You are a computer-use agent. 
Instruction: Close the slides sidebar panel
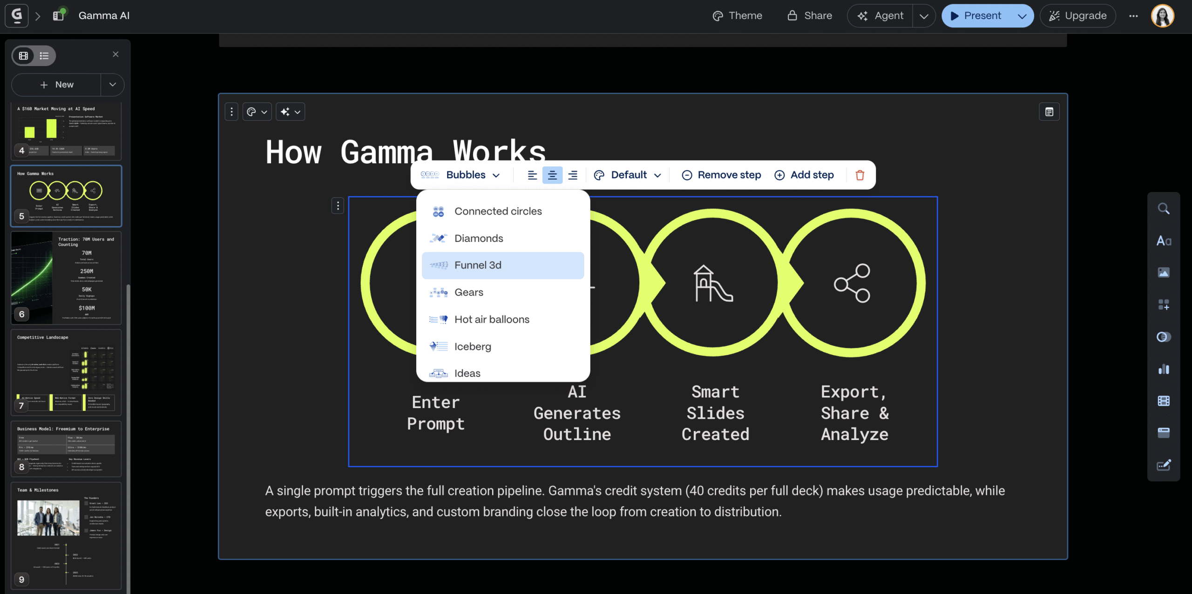tap(115, 54)
